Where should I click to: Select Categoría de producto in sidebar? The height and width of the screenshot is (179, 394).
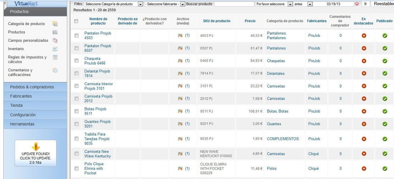point(27,24)
